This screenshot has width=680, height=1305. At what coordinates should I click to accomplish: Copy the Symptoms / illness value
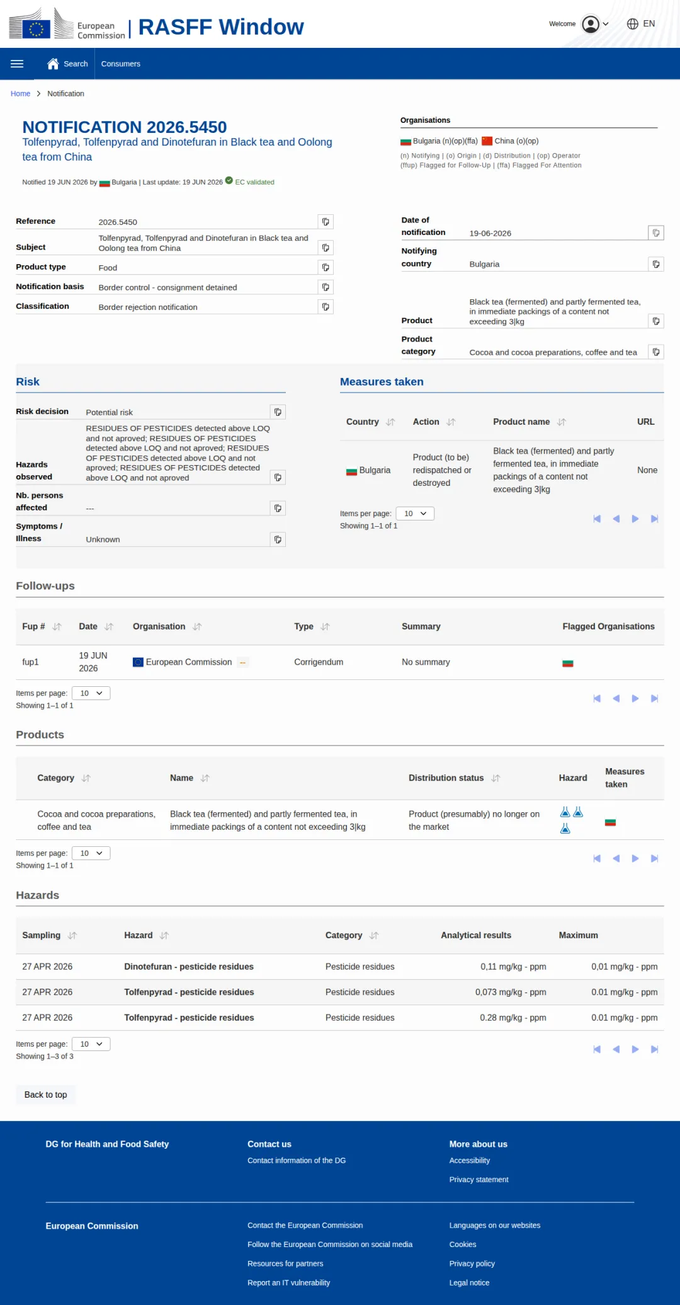tap(278, 539)
